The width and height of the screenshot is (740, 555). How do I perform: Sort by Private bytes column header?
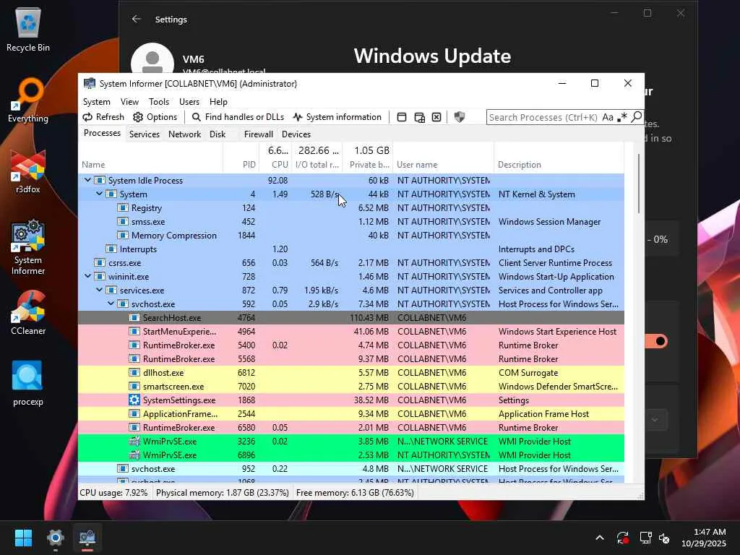click(369, 164)
